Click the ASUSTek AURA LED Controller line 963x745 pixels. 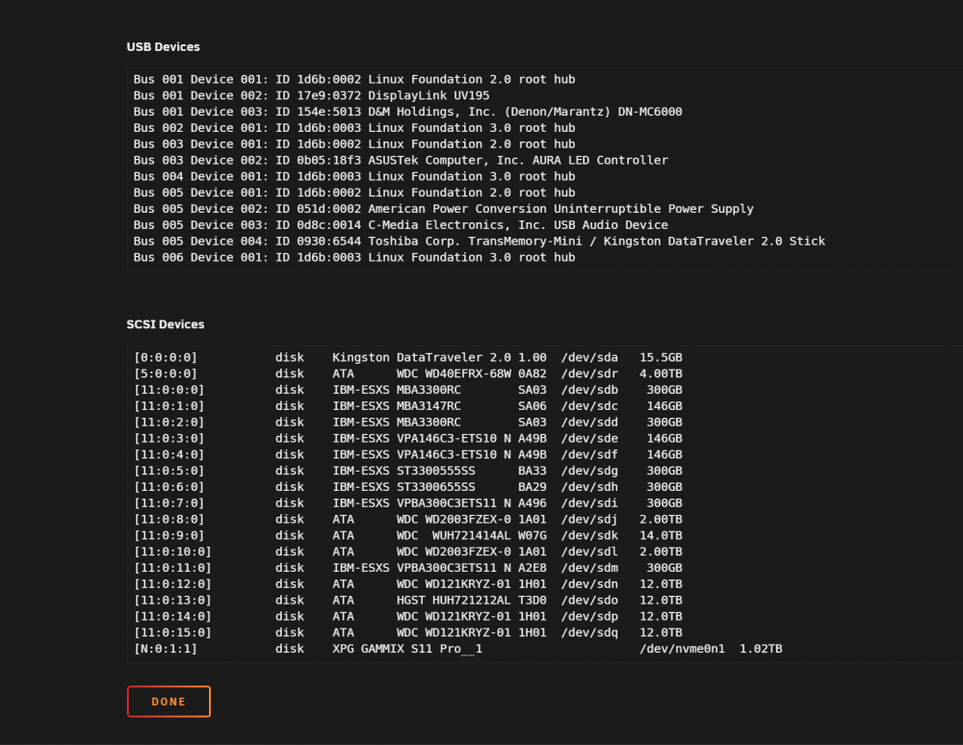(x=401, y=160)
